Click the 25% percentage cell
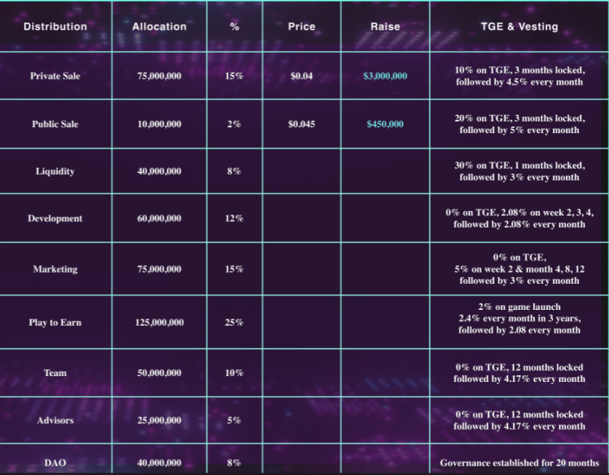Viewport: 609px width, 475px height. click(x=234, y=322)
